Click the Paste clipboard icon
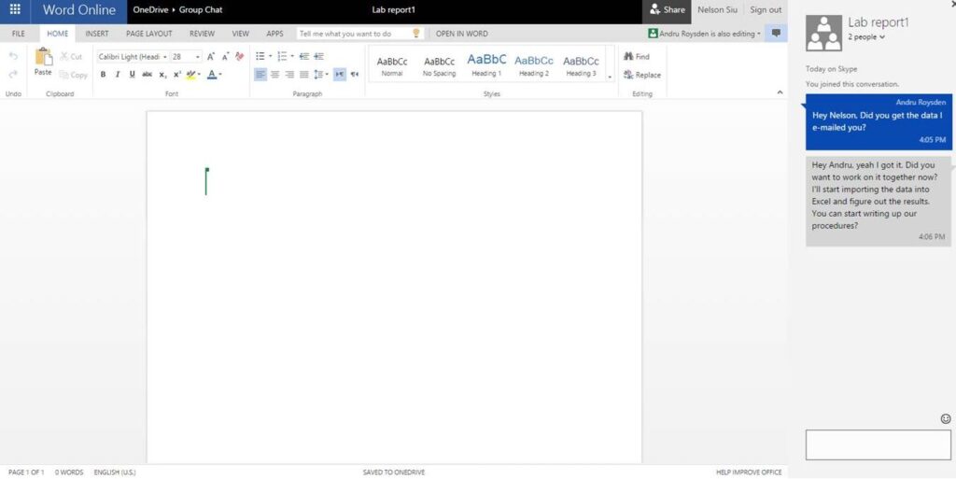 pos(43,62)
